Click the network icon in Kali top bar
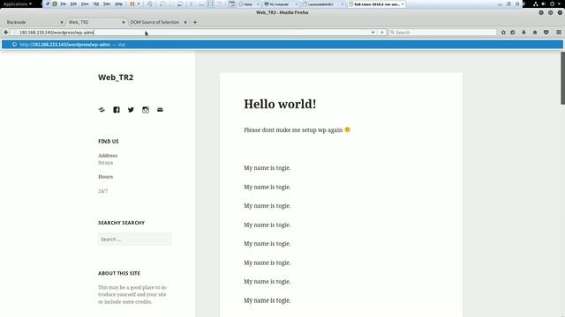Screen dimensions: 565x317 point(536,4)
